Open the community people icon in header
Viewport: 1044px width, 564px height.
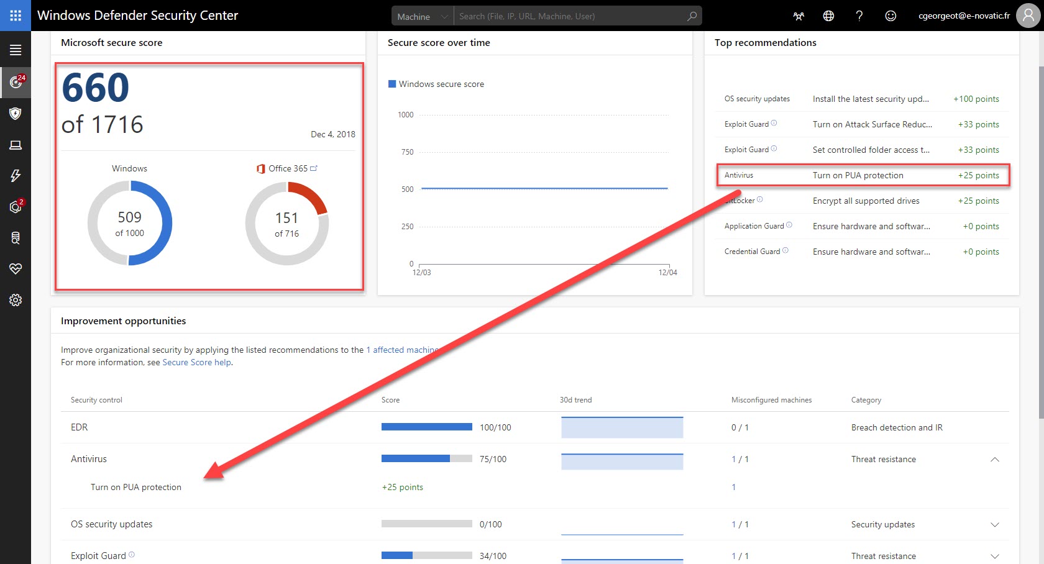(799, 16)
